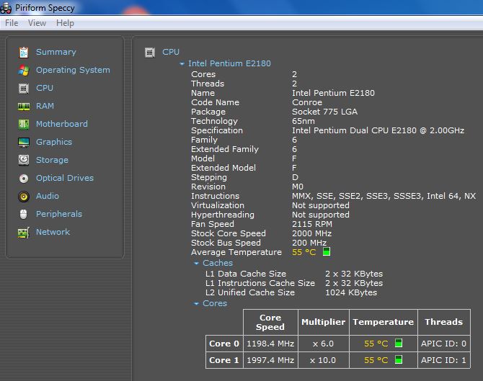Image resolution: width=483 pixels, height=381 pixels.
Task: Click the Stock Bus Speed value 200 MHz
Action: pos(309,243)
